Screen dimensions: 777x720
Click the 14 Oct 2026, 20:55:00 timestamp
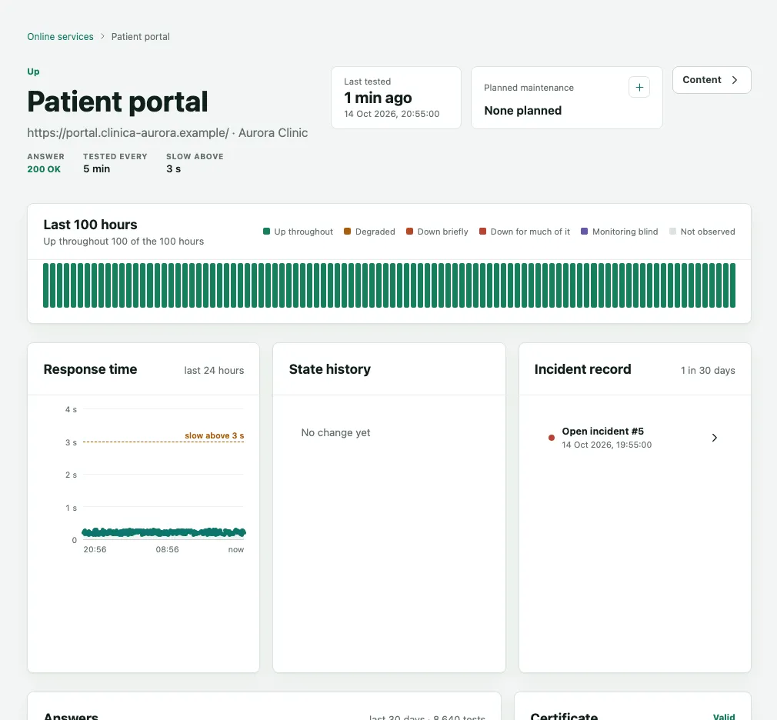[392, 114]
